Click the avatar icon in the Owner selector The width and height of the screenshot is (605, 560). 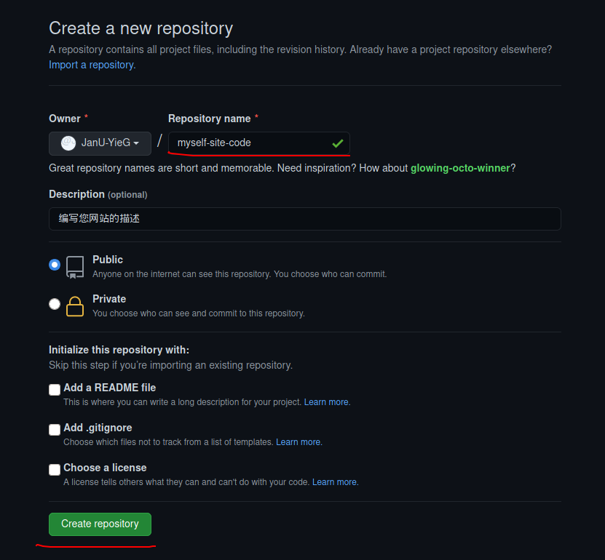click(x=68, y=143)
